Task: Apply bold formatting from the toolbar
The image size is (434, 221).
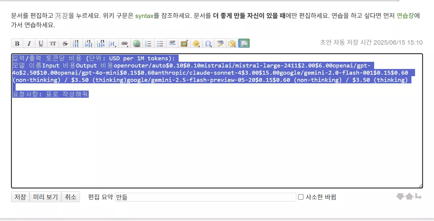Action: 17,43
